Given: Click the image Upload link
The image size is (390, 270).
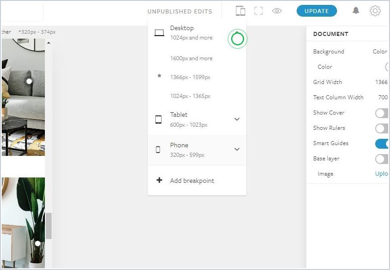Looking at the screenshot, I should click(x=381, y=173).
